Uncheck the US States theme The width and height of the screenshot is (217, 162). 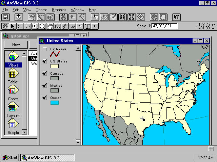click(45, 61)
